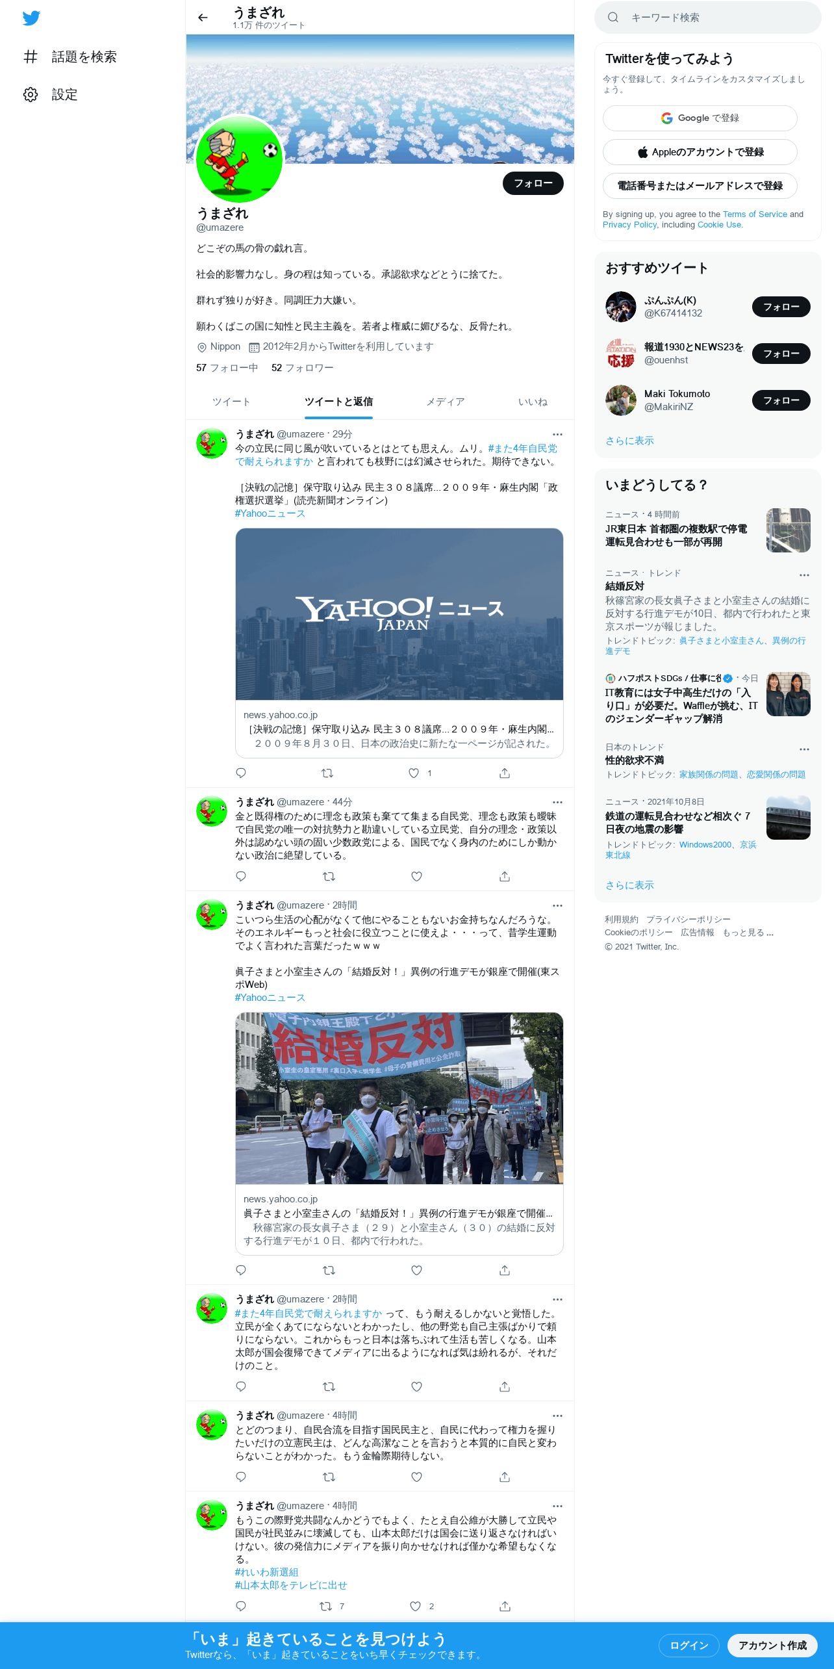Go back using the arrow icon
This screenshot has height=1669, width=834.
[x=203, y=18]
